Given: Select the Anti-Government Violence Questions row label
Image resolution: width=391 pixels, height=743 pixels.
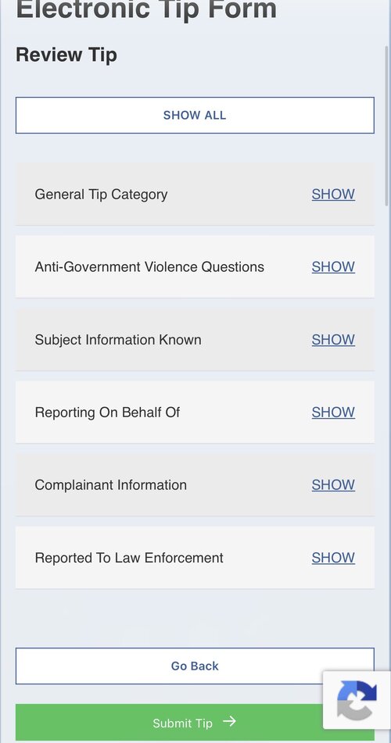Looking at the screenshot, I should click(x=149, y=266).
